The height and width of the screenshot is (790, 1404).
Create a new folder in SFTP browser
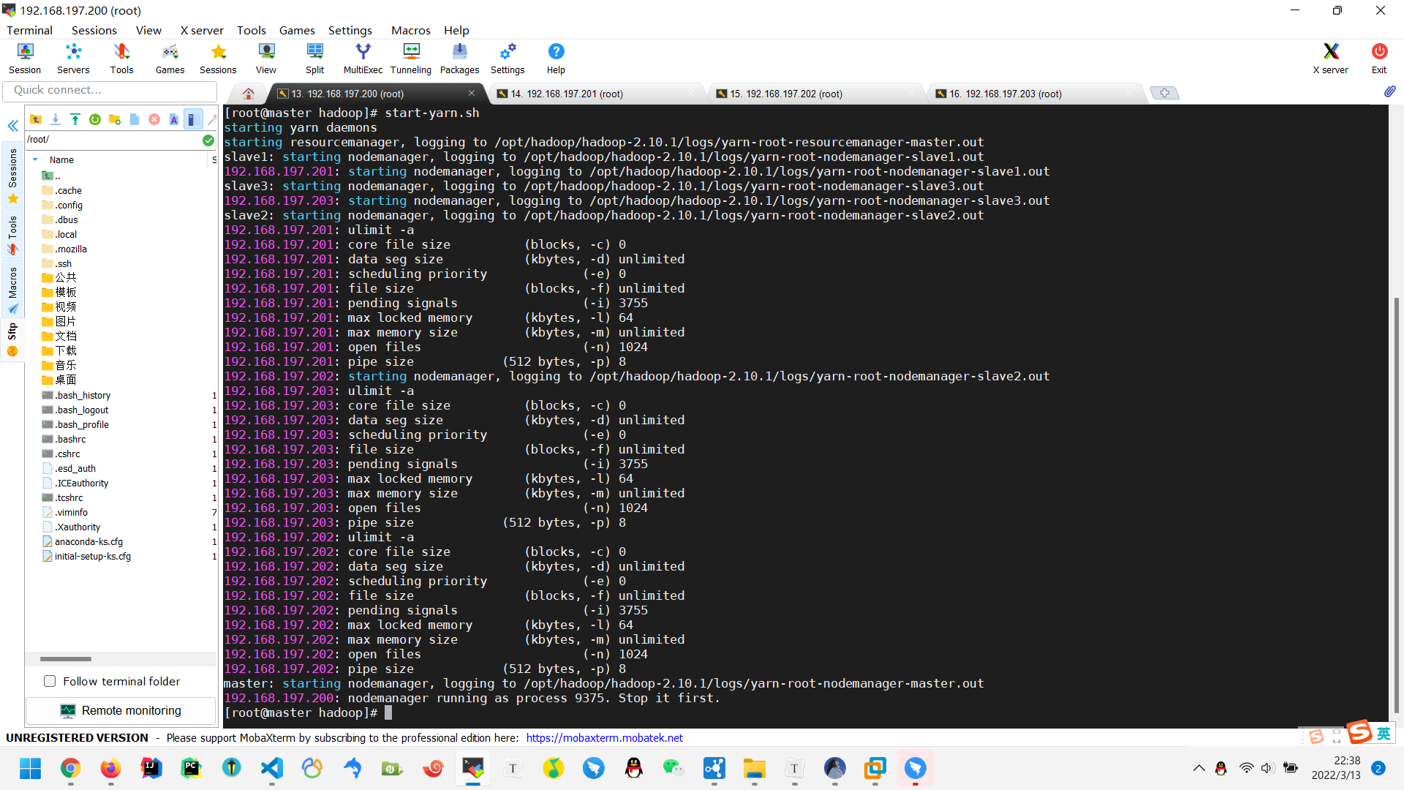pos(114,119)
